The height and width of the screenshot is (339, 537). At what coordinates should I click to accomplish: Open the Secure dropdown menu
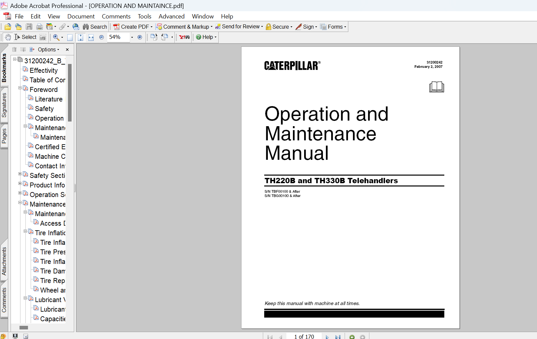(279, 27)
